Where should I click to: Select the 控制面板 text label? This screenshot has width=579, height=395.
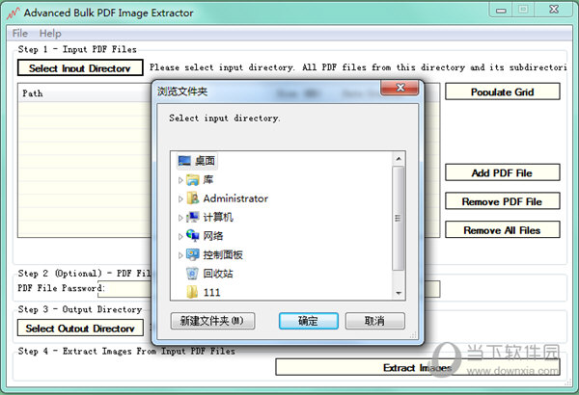coord(223,254)
